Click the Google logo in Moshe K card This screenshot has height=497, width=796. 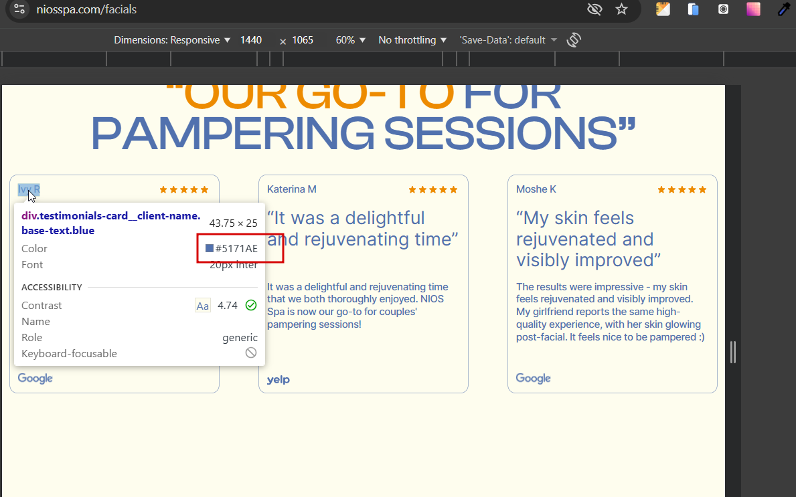coord(533,379)
